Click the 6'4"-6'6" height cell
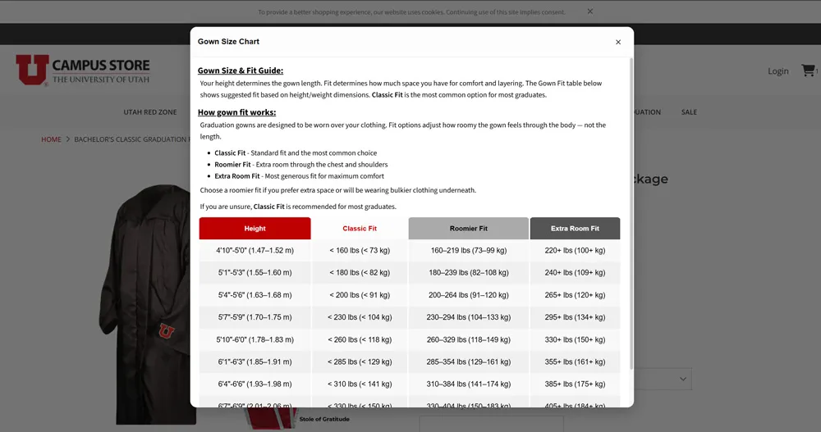 pos(255,384)
